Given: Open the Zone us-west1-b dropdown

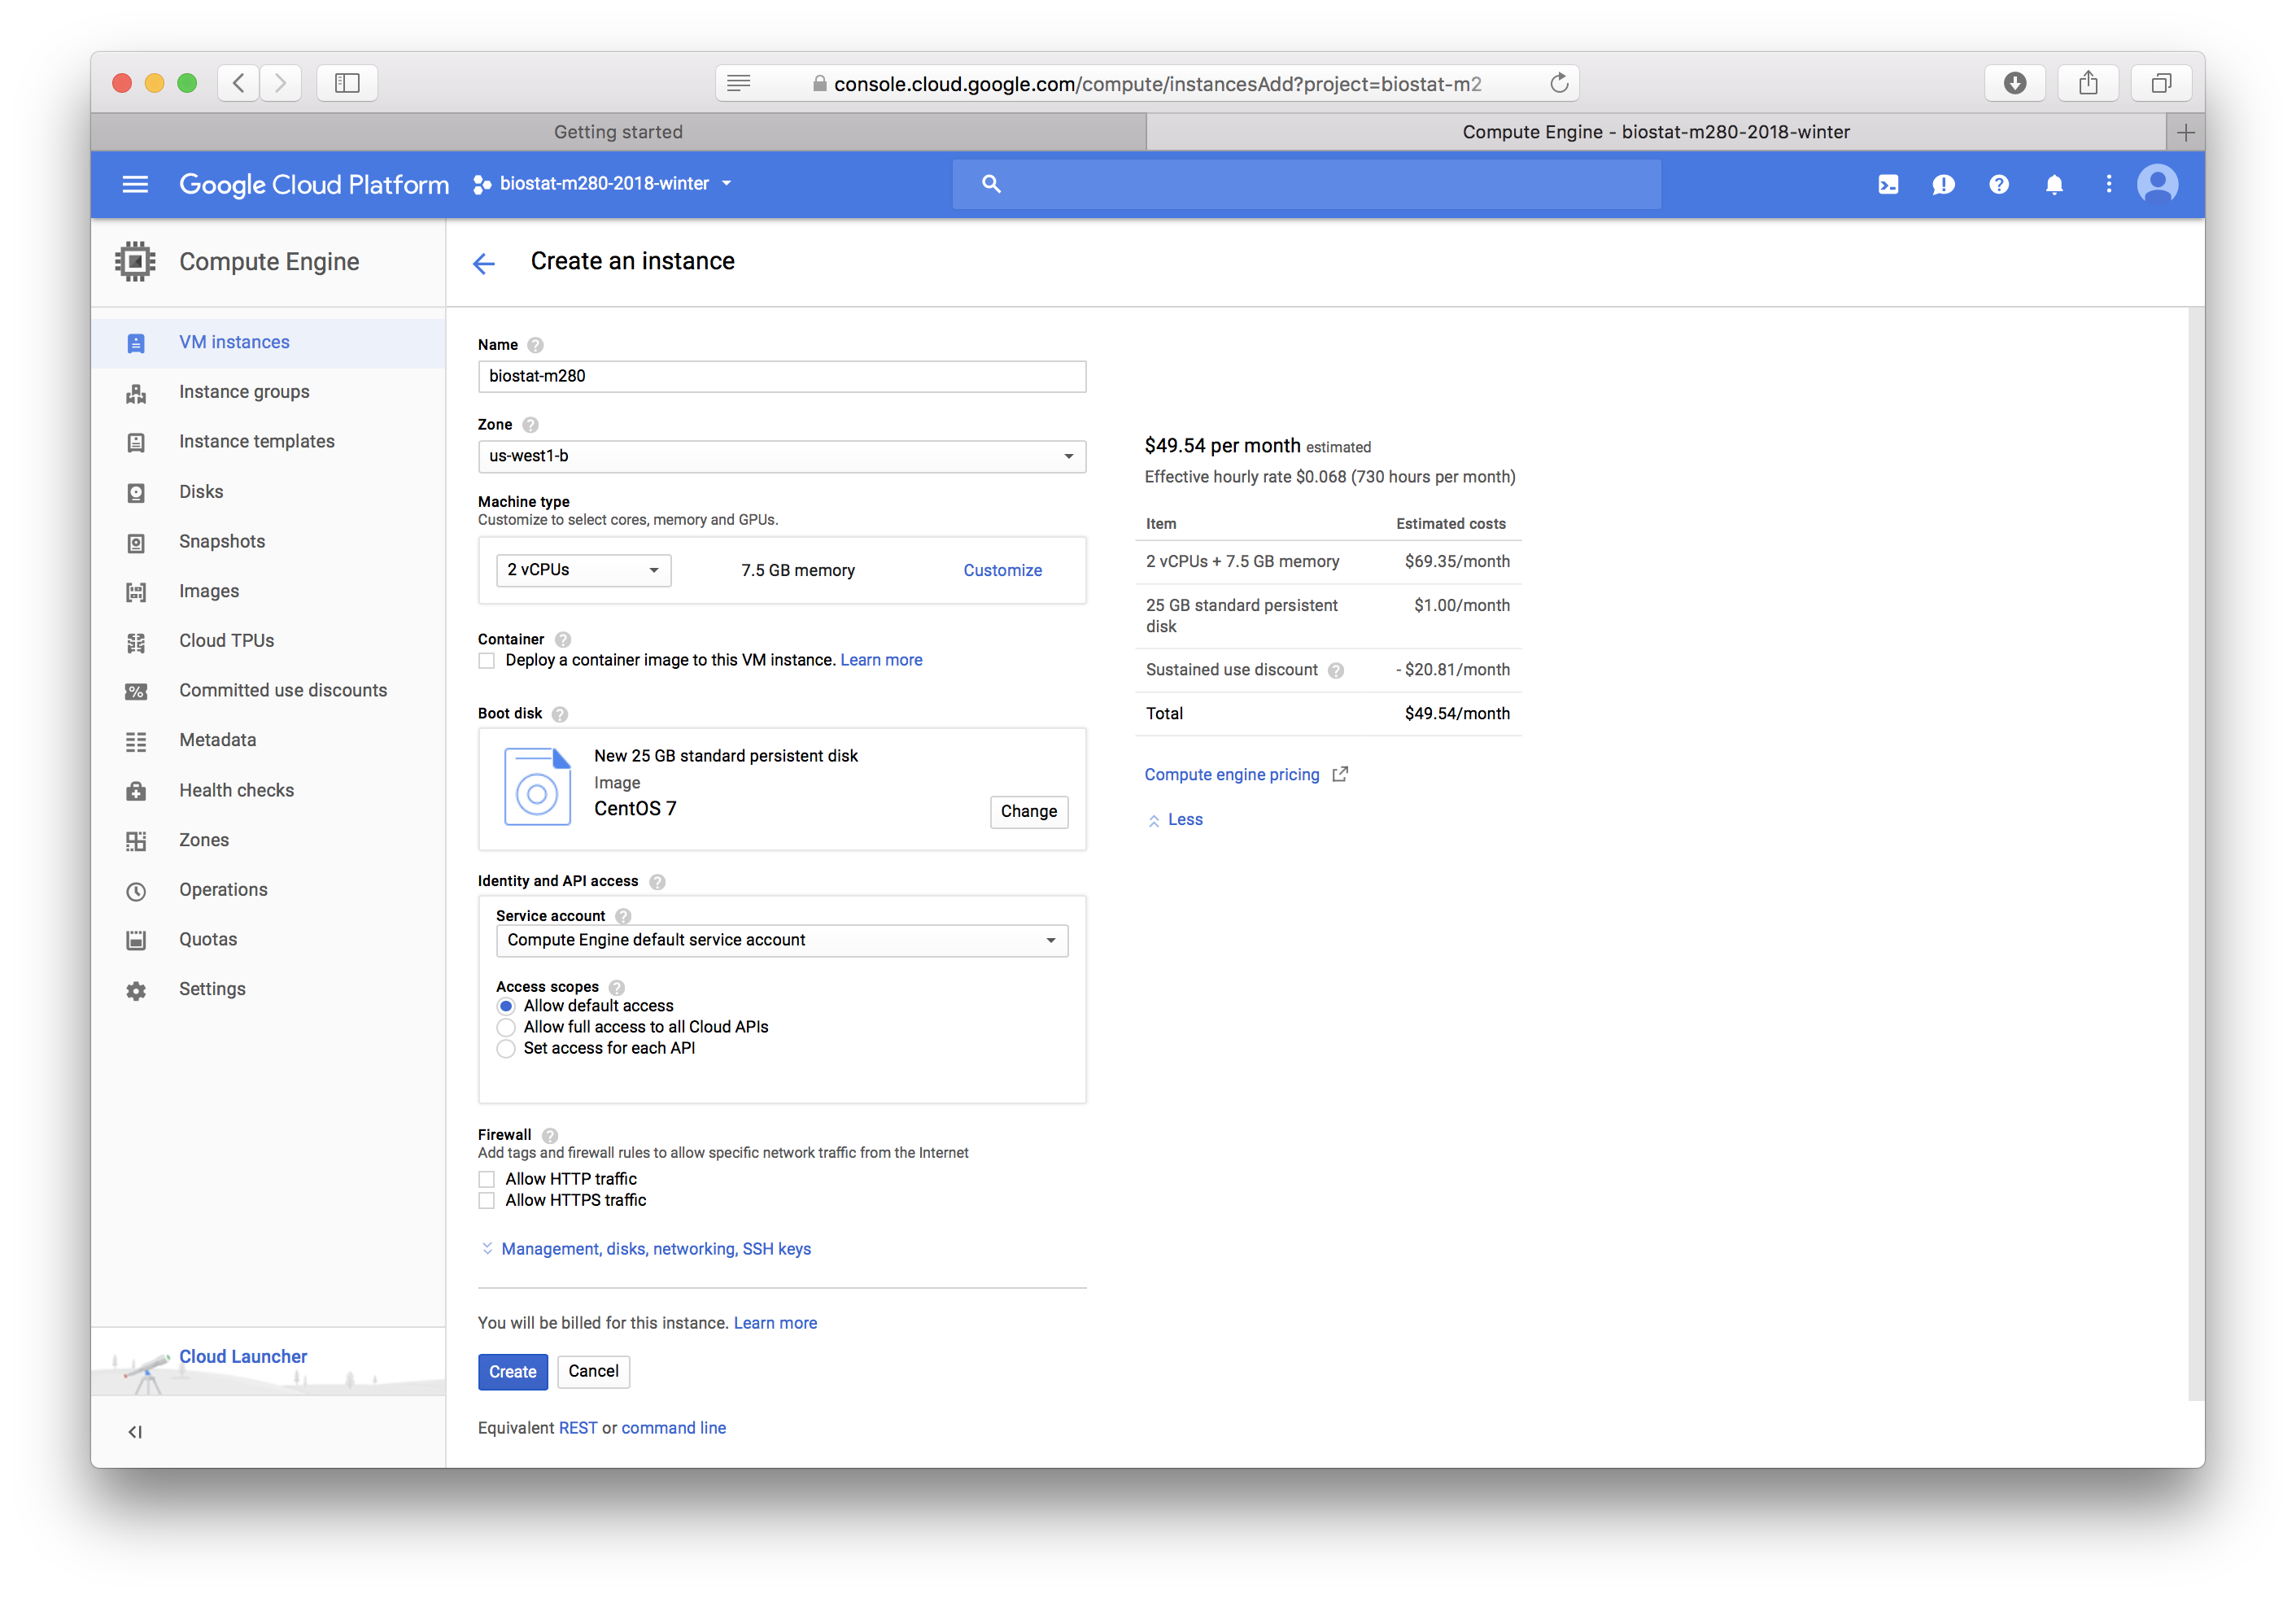Looking at the screenshot, I should [781, 456].
